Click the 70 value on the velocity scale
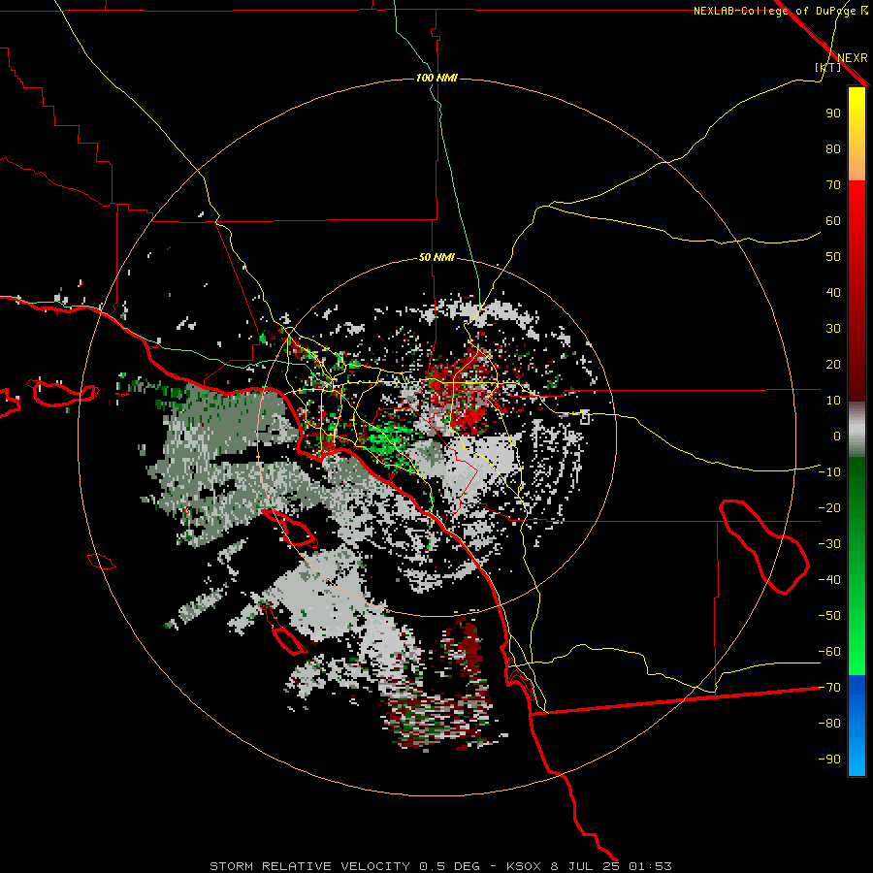This screenshot has height=873, width=873. 833,185
